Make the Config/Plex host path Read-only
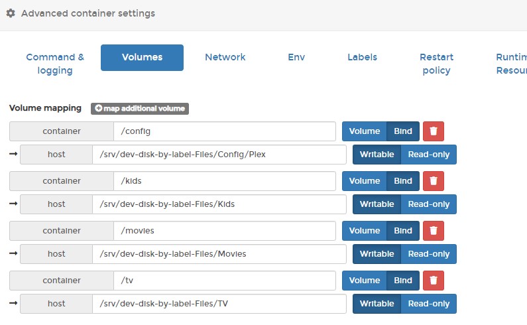527x325 pixels. click(x=428, y=155)
